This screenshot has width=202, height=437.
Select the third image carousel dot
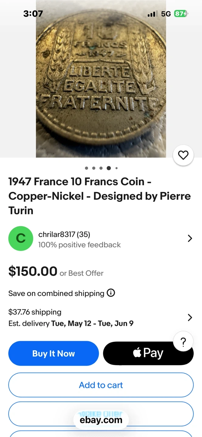(x=101, y=168)
